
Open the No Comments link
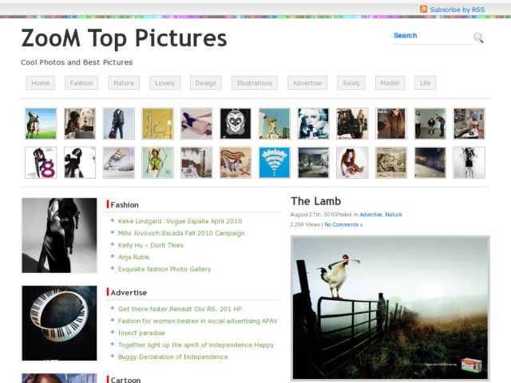click(x=343, y=225)
